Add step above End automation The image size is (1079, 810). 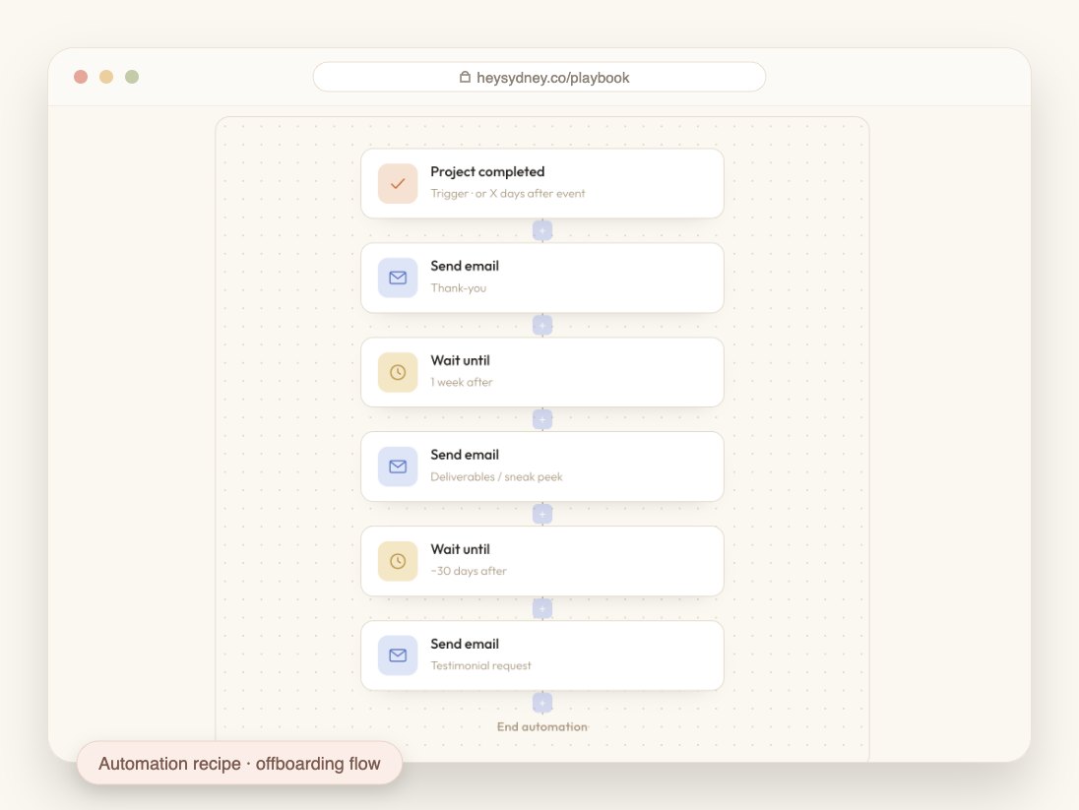[x=542, y=703]
